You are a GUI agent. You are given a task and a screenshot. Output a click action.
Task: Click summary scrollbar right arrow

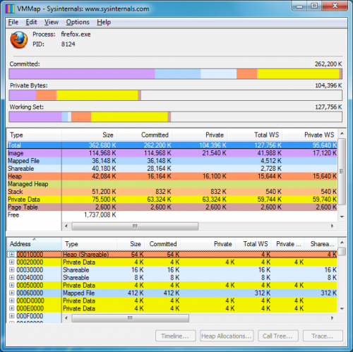coord(333,226)
